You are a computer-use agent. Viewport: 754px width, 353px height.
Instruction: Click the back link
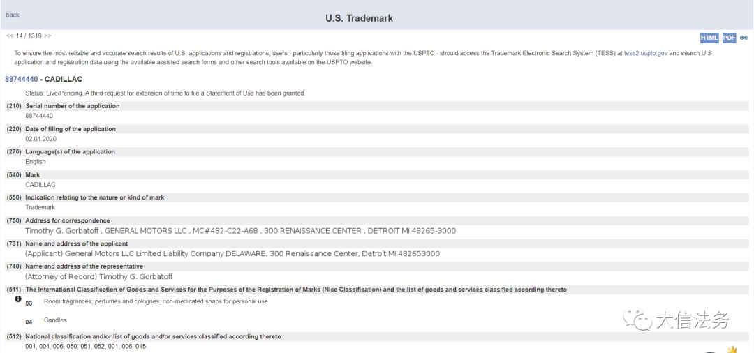point(13,15)
